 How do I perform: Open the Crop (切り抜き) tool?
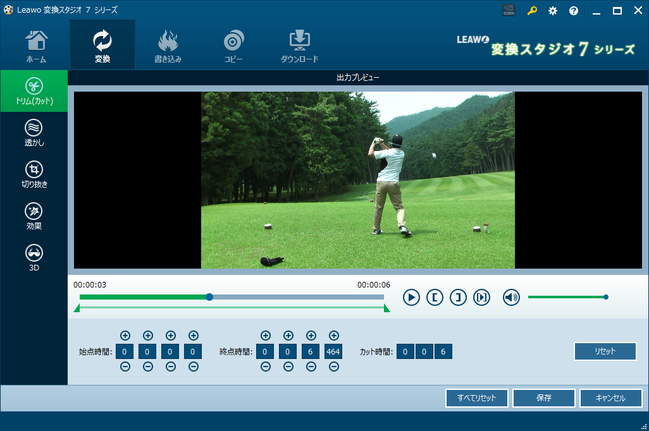click(34, 175)
